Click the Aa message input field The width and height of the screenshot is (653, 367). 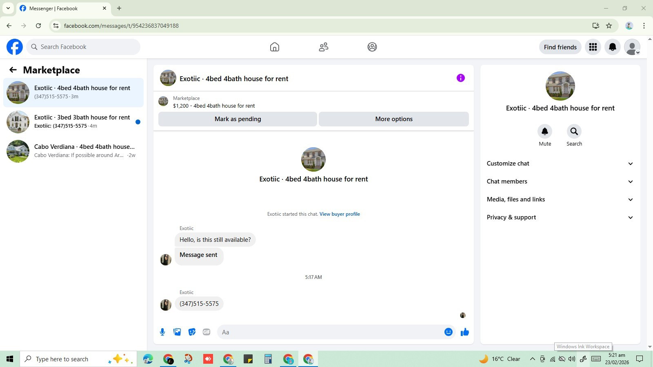coord(331,332)
